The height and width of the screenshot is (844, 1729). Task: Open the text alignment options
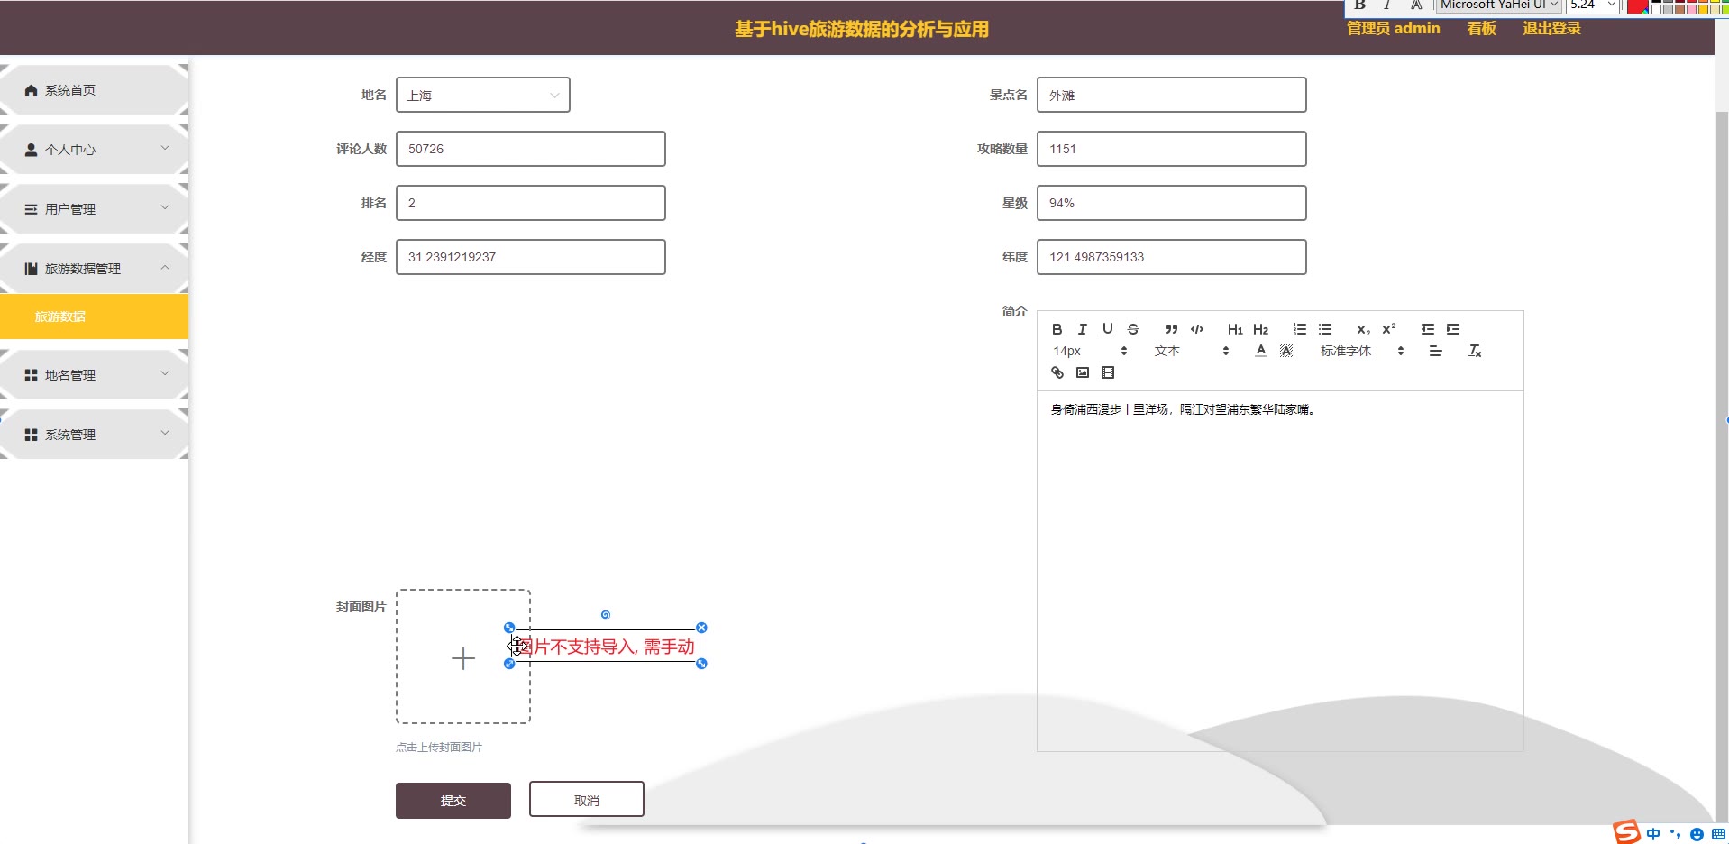click(1436, 351)
